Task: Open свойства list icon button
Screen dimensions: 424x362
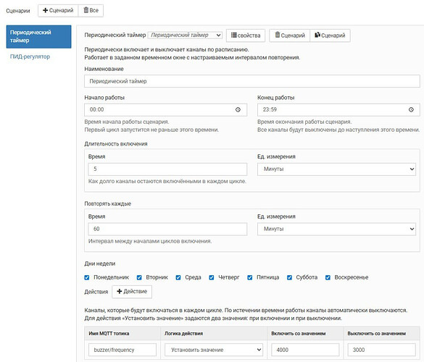Action: tap(246, 35)
